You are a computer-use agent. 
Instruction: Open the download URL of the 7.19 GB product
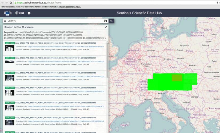66,77
